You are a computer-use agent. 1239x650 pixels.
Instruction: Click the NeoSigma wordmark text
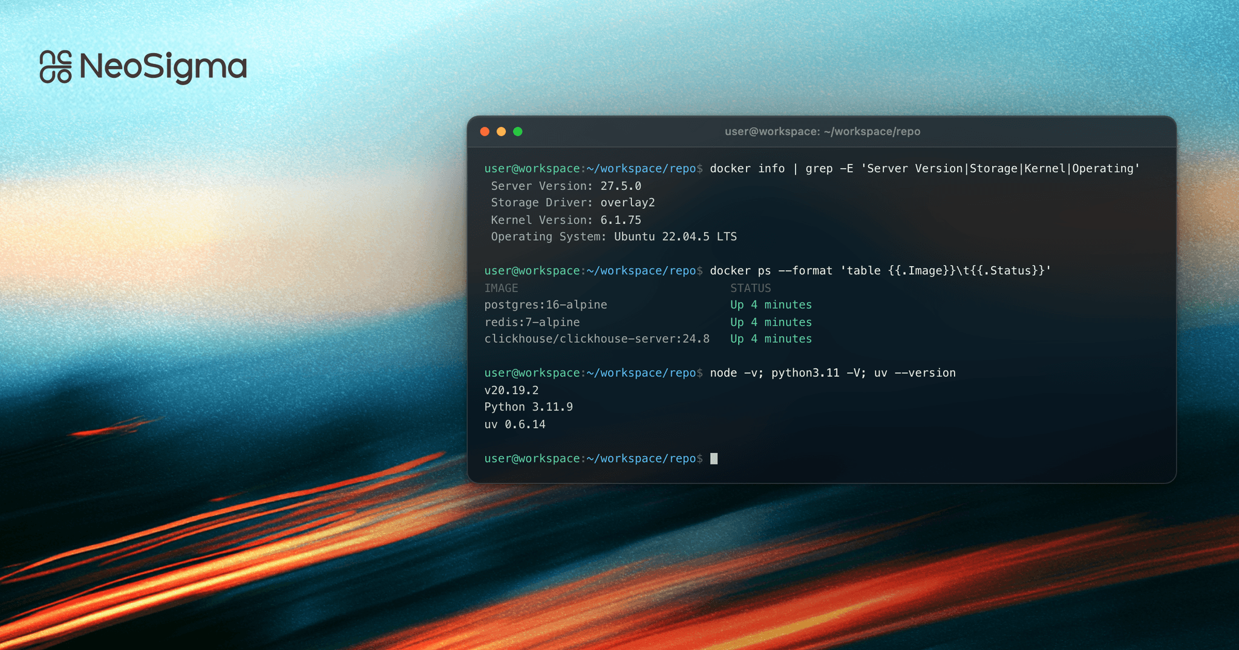pos(163,67)
